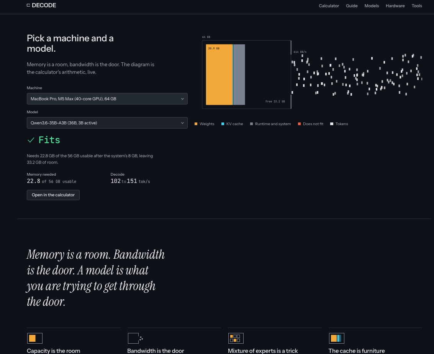Click the Mixture of experts grid icon
Image resolution: width=434 pixels, height=354 pixels.
(x=236, y=338)
